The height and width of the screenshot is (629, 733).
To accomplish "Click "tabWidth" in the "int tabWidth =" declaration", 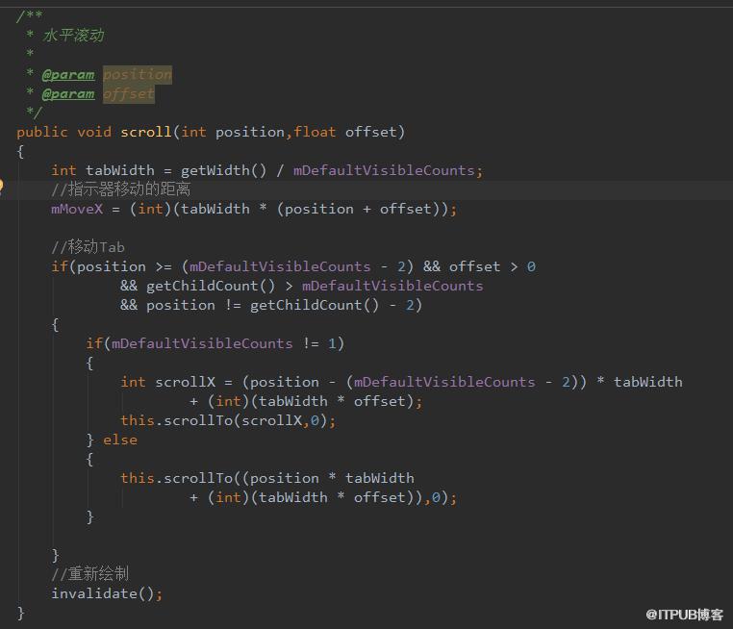I will point(120,170).
